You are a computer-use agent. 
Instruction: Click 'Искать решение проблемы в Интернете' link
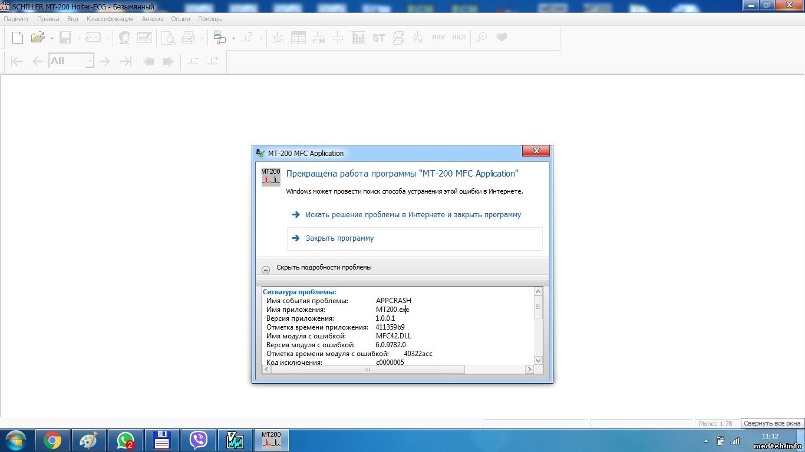coord(413,215)
